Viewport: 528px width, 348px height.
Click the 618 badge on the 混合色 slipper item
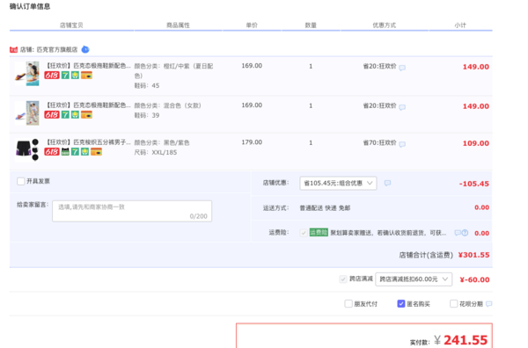[x=52, y=114]
